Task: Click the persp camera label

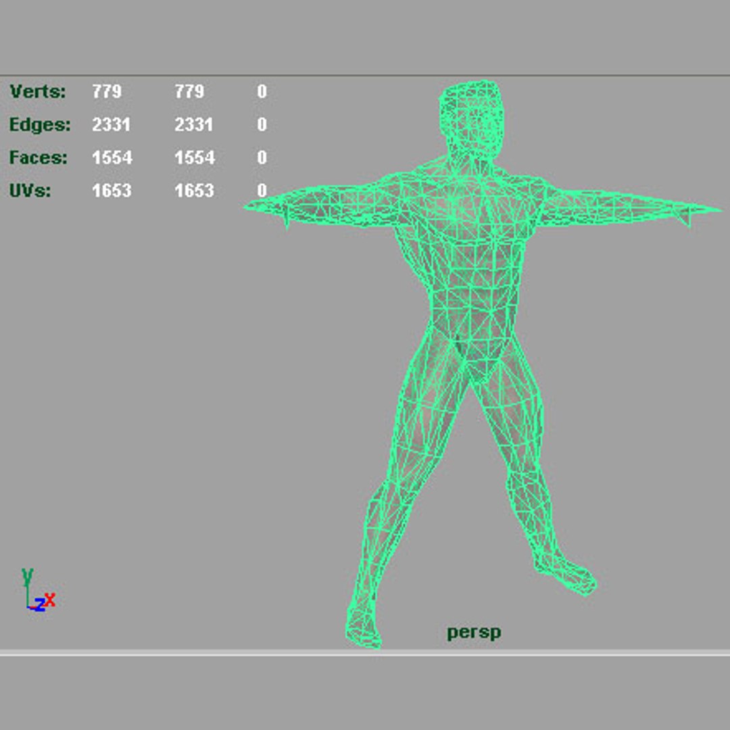Action: (x=474, y=633)
